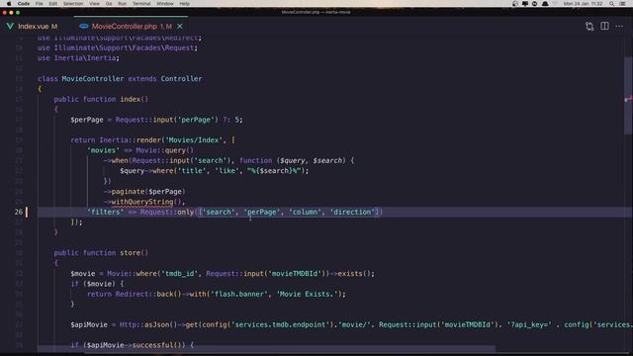Click the horizontal scrollbar at editor bottom
The image size is (633, 356).
tap(266, 349)
